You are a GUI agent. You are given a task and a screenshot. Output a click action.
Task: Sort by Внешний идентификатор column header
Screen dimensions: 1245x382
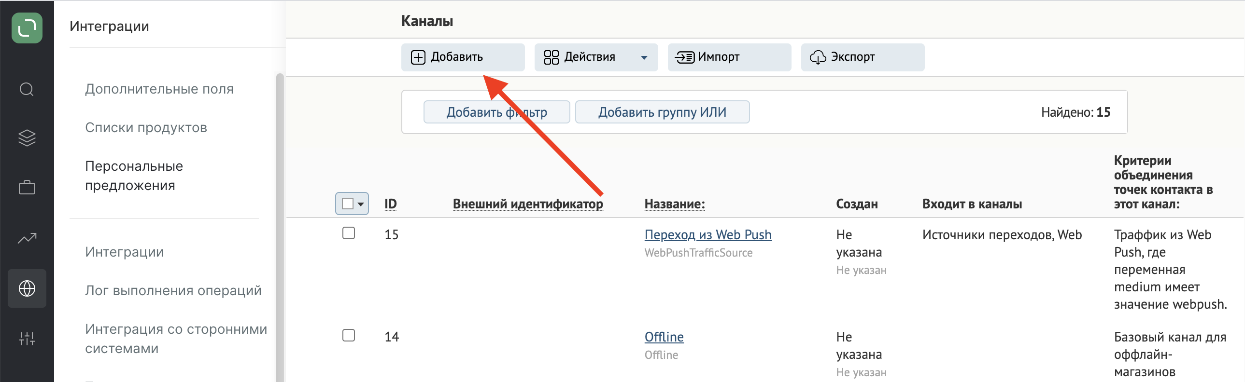point(528,205)
